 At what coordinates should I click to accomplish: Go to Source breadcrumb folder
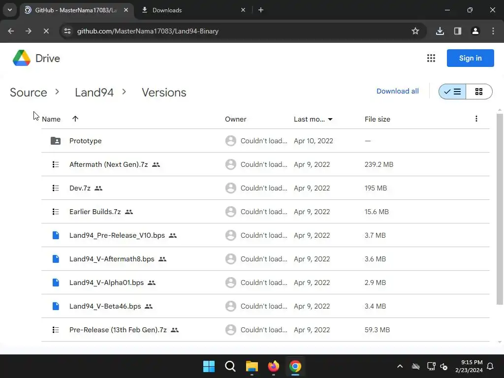28,93
